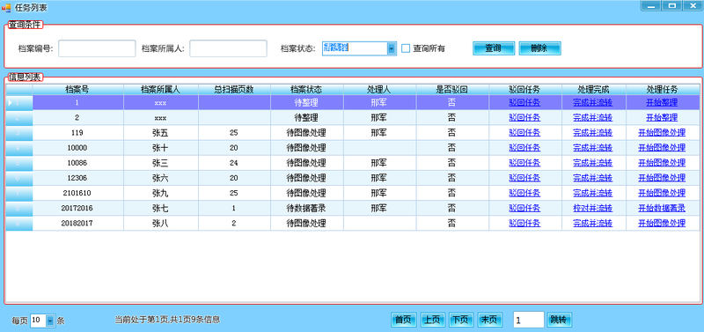Click 开始整理 link for archive 2
The height and width of the screenshot is (332, 704).
tap(662, 118)
